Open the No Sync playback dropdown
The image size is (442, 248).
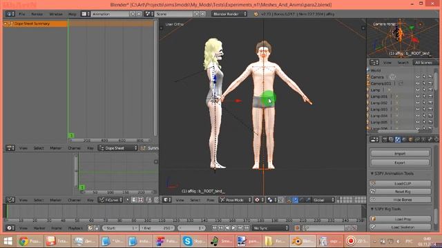(271, 228)
